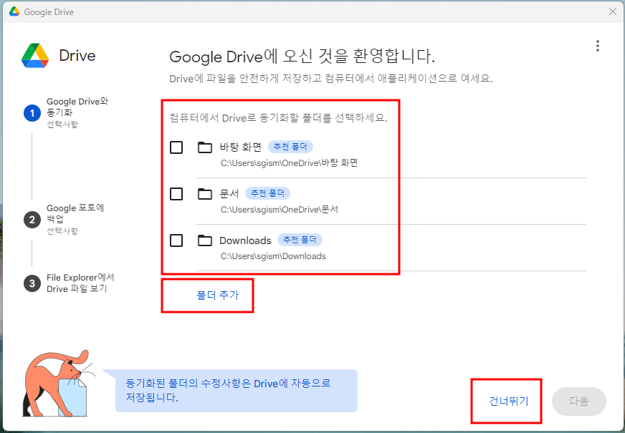Close the Google Drive setup window
Screen dimensions: 625x433
(613, 11)
